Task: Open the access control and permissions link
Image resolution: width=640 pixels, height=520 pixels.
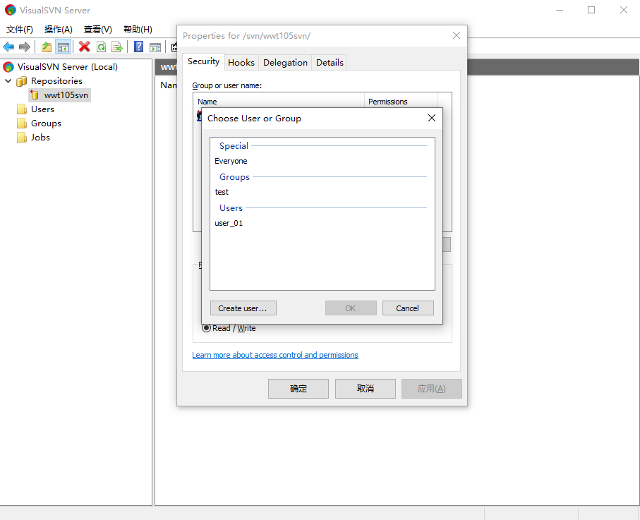Action: (x=275, y=355)
